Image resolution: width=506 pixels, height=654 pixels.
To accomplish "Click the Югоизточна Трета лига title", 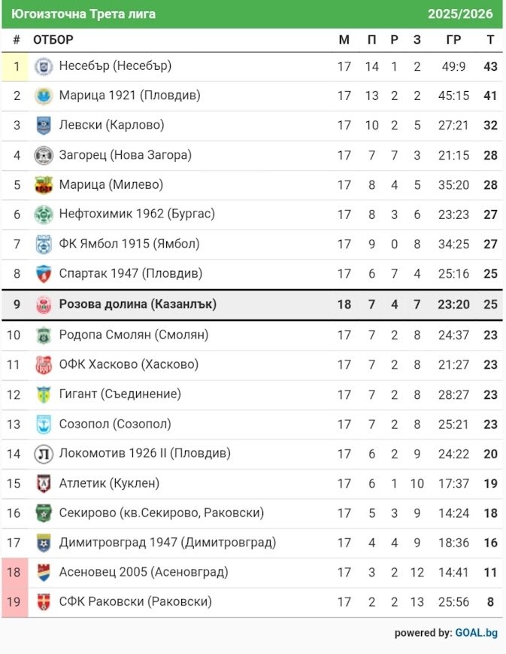I will [83, 14].
